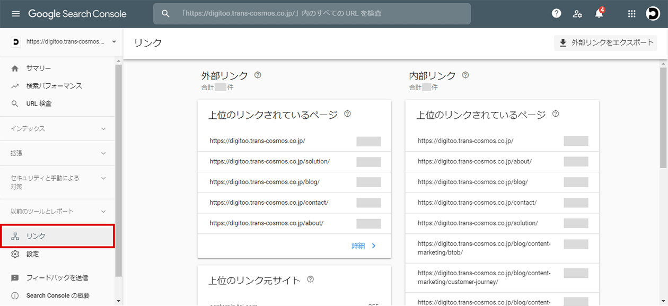Screen dimensions: 668x306
Task: Select internal row digitoo.trans-cosmos.co.jp/solution/
Action: 502,223
